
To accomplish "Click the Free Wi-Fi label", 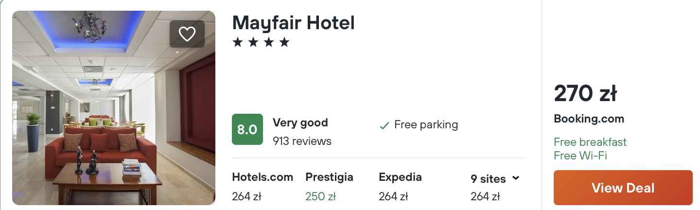I will pos(580,156).
